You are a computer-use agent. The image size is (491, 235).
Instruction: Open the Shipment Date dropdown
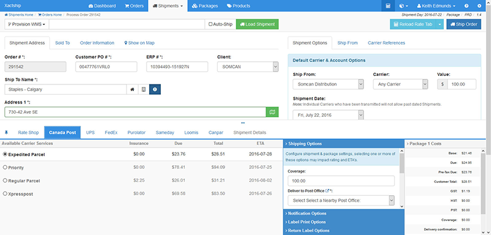328,115
